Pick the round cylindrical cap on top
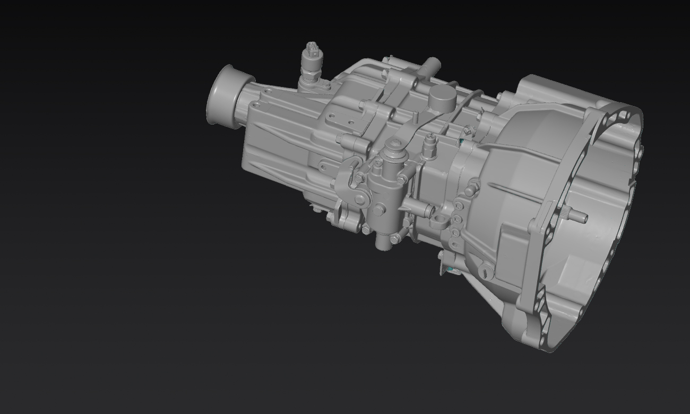Viewport: 690px width, 414px height. tap(442, 99)
